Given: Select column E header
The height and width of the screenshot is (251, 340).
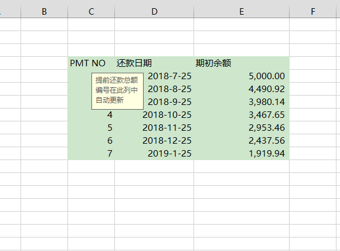Looking at the screenshot, I should (x=242, y=12).
